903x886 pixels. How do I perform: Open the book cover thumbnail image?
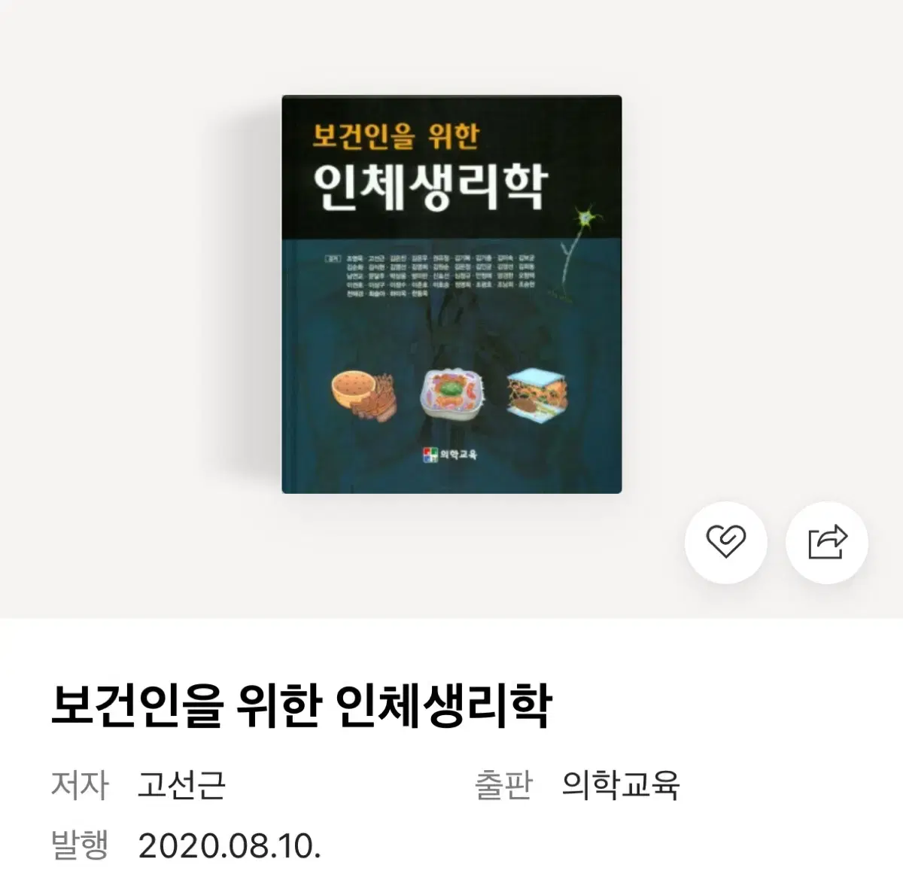coord(451,294)
